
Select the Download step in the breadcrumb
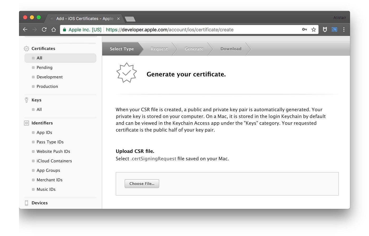coord(231,49)
